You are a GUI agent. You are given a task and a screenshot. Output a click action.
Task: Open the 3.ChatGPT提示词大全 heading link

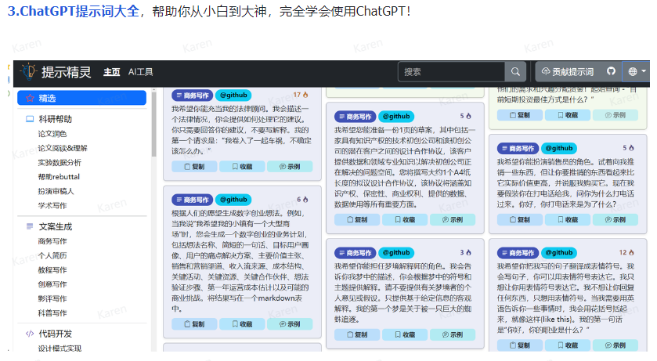[x=74, y=11]
